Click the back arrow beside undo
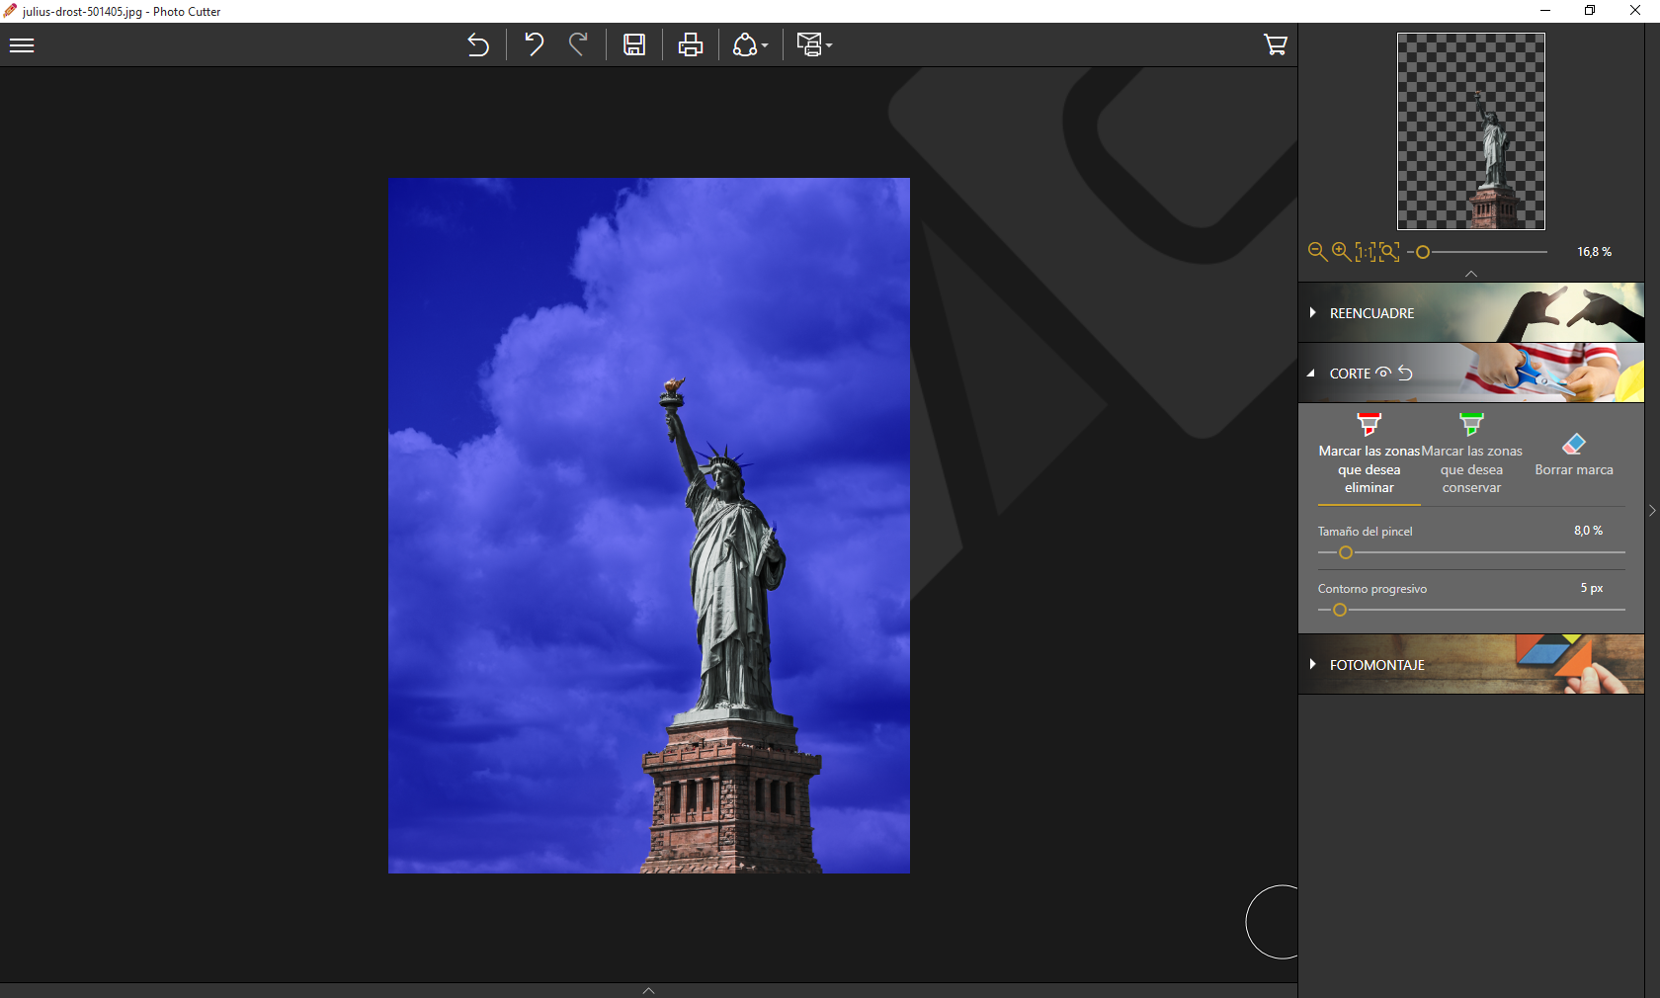 [478, 45]
